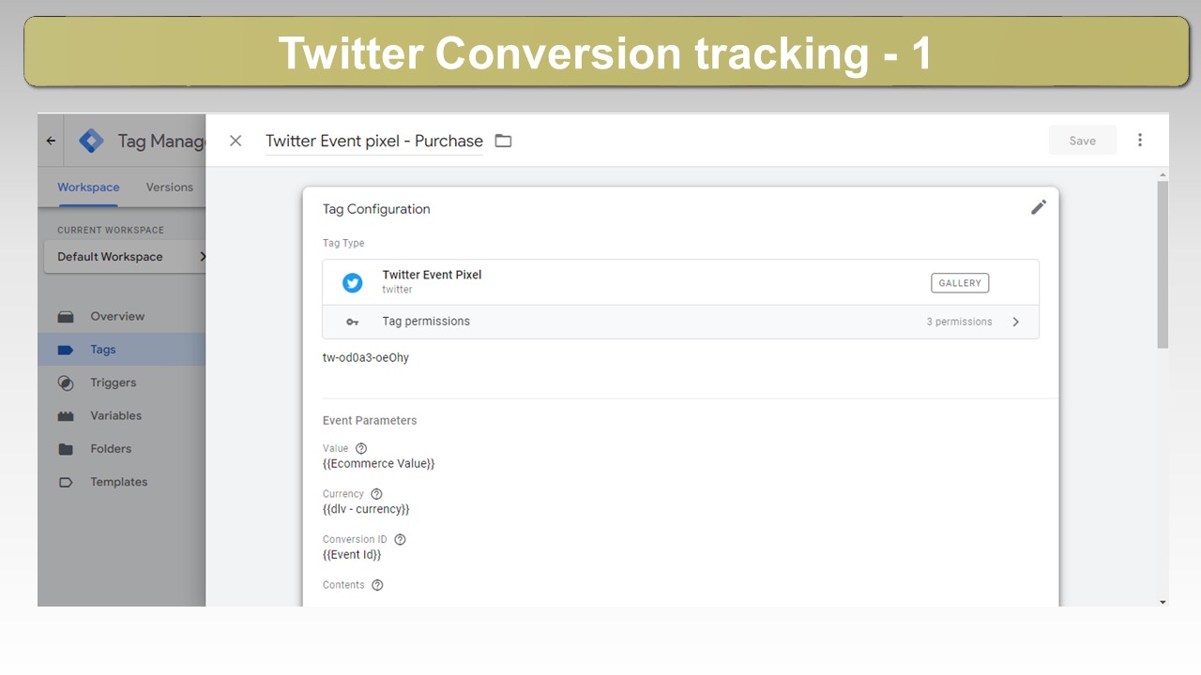The height and width of the screenshot is (675, 1201).
Task: Click the scrollbar down arrow
Action: point(1163,602)
